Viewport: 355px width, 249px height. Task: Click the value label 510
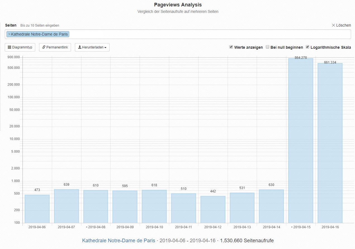pos(184,189)
